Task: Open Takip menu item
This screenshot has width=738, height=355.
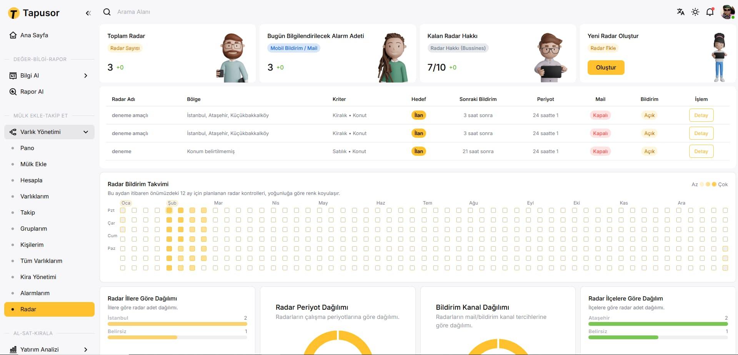Action: click(x=49, y=213)
